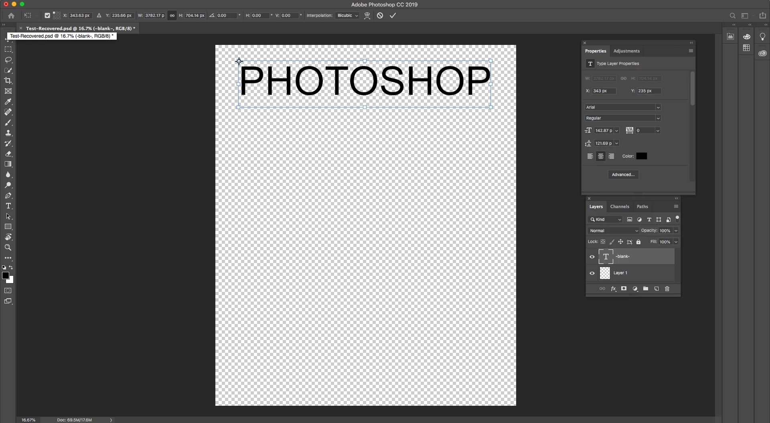Select the Eyedropper tool
This screenshot has height=423, width=770.
click(8, 101)
